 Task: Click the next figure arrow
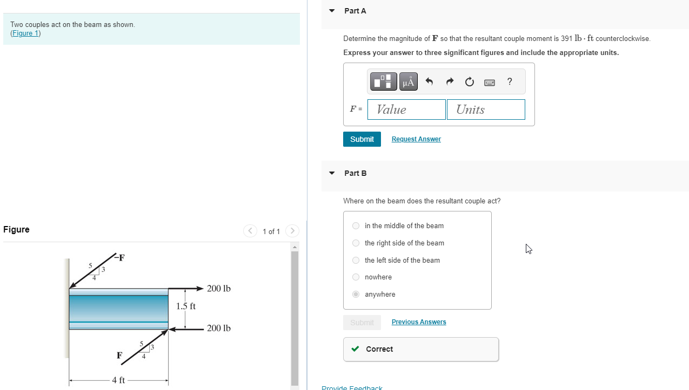click(292, 231)
